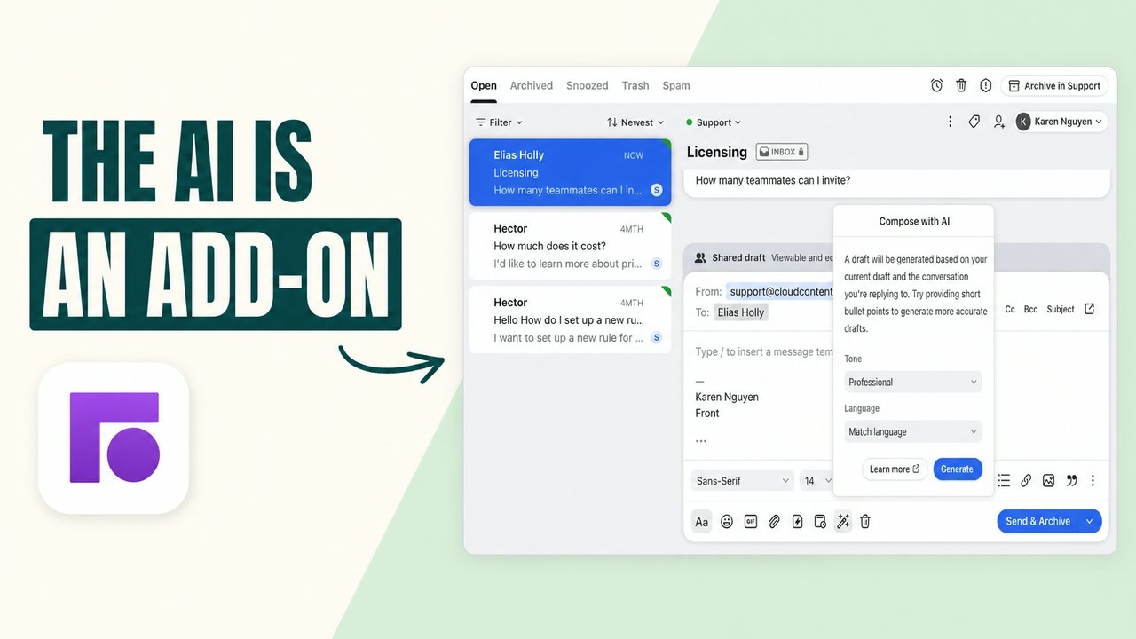
Task: Open the Karen Nguyen assignee dropdown
Action: 1061,122
